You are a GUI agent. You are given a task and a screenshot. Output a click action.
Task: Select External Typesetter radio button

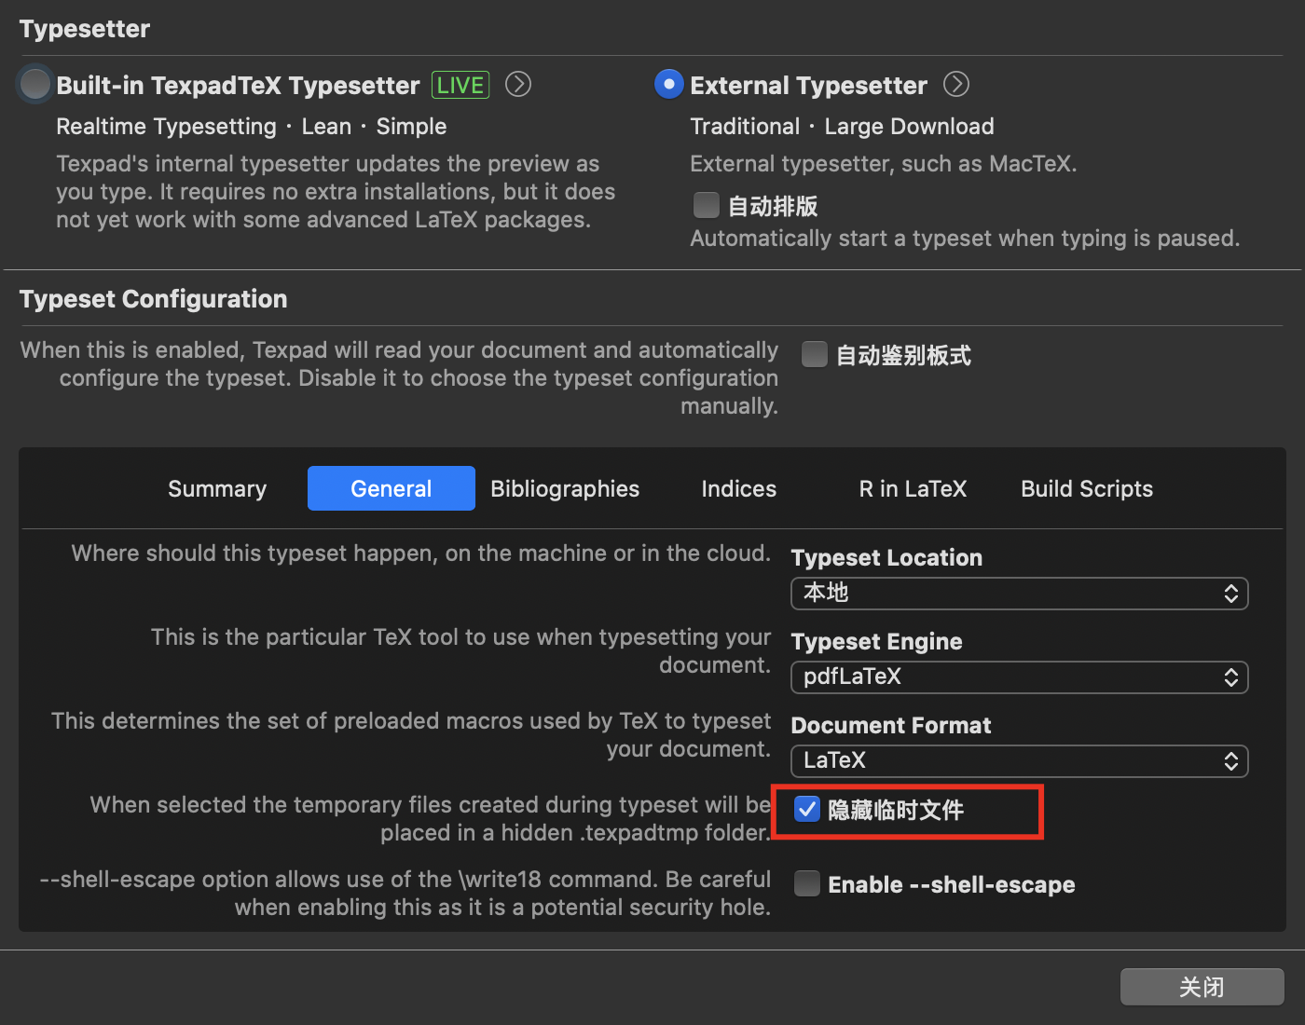click(x=668, y=85)
